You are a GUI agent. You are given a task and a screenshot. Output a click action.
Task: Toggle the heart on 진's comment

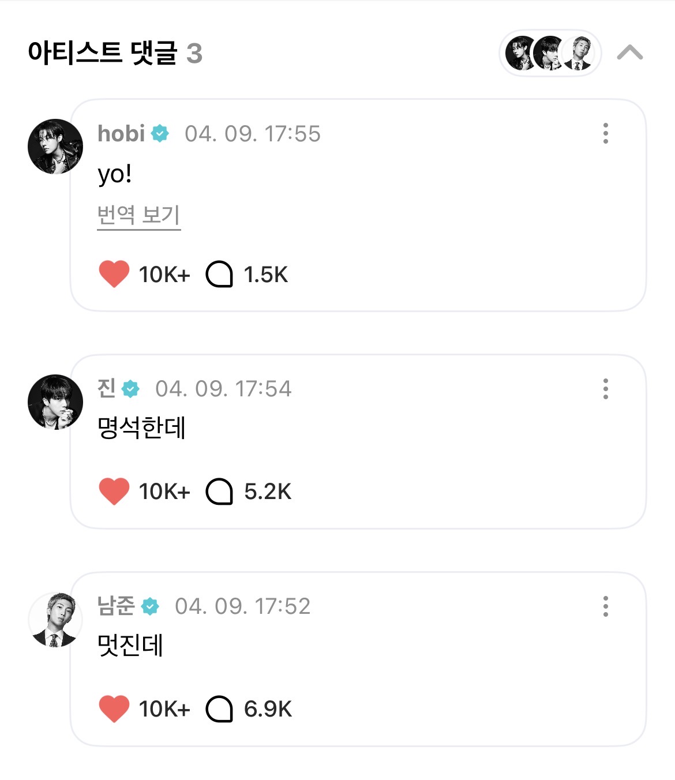114,492
